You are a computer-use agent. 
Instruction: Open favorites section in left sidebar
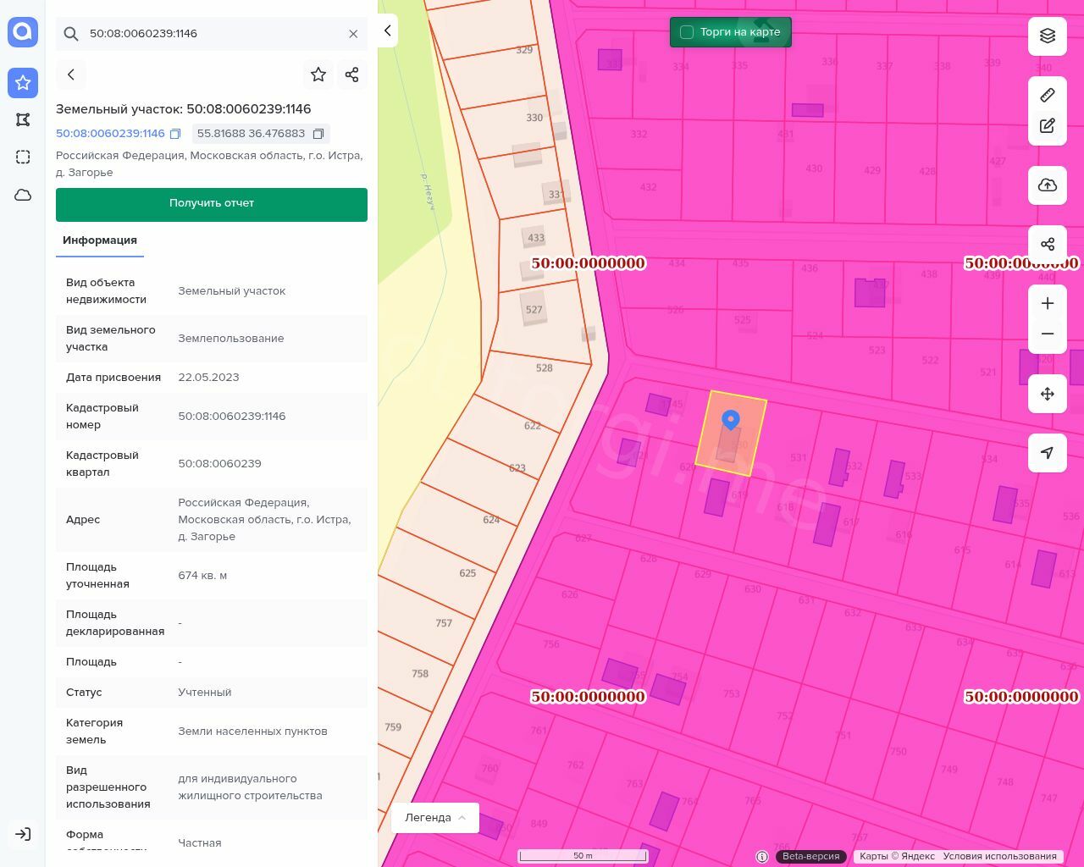pyautogui.click(x=23, y=82)
